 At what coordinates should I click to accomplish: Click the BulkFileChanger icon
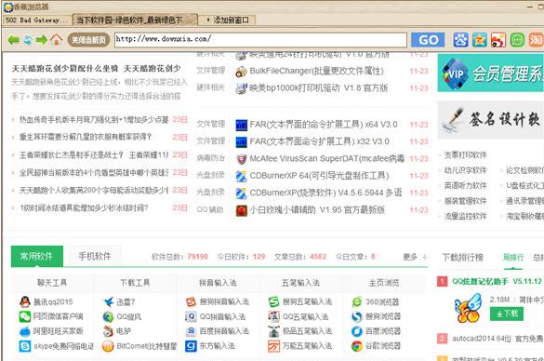241,72
